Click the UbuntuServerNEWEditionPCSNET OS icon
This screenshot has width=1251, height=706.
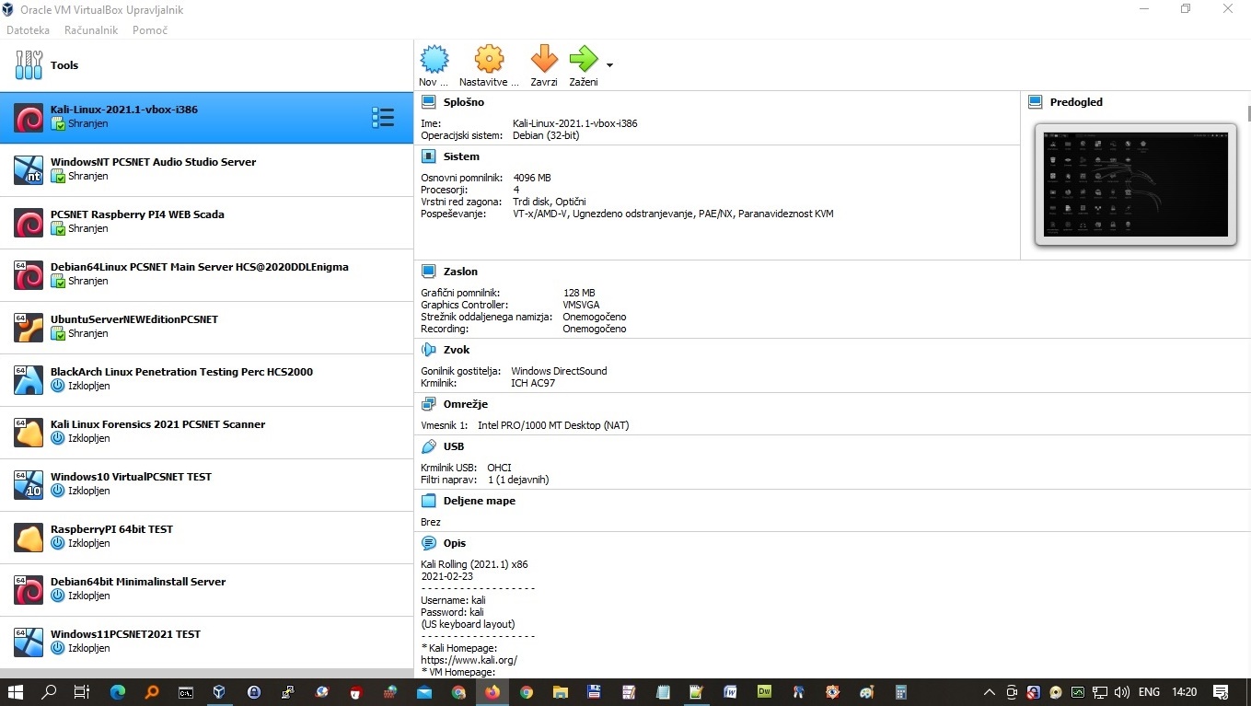(29, 328)
